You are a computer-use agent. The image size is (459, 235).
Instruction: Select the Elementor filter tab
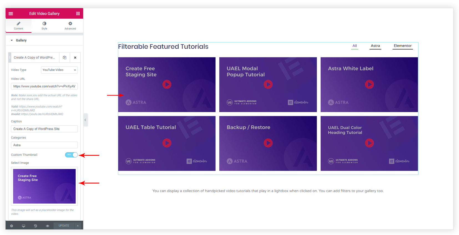point(403,46)
